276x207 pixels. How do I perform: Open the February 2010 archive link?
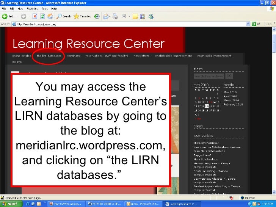coord(233,104)
